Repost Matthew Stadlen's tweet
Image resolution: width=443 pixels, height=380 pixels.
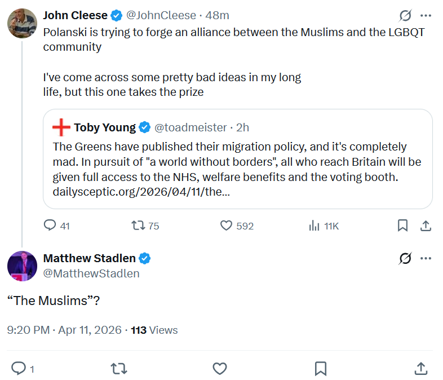[x=118, y=369]
